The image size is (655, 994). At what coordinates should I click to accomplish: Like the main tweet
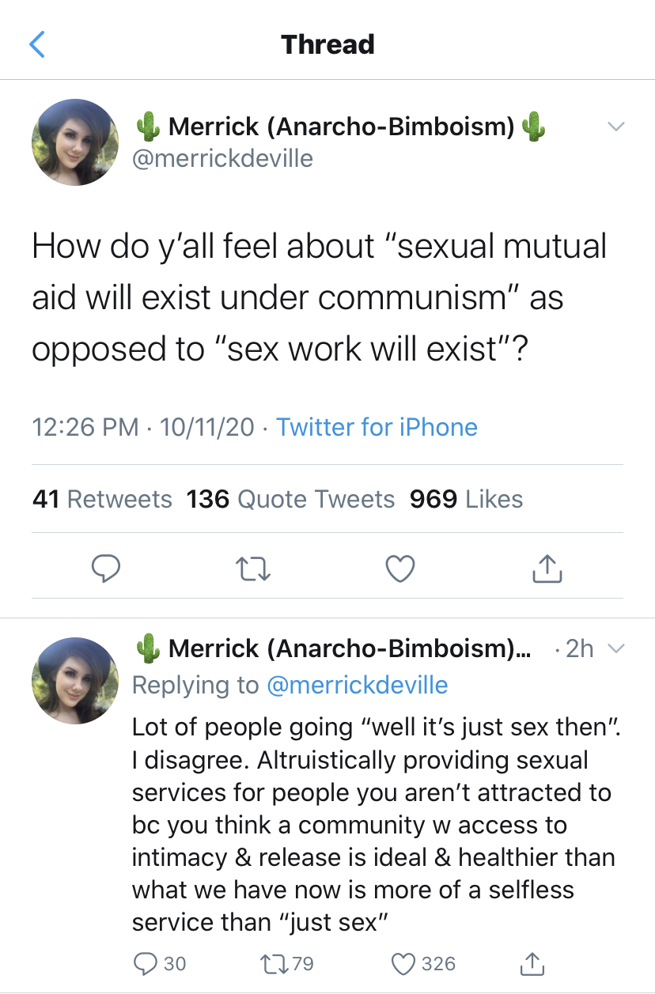[400, 568]
